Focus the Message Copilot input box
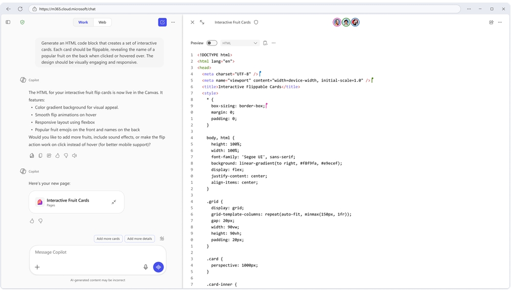The image size is (511, 292). click(x=98, y=252)
